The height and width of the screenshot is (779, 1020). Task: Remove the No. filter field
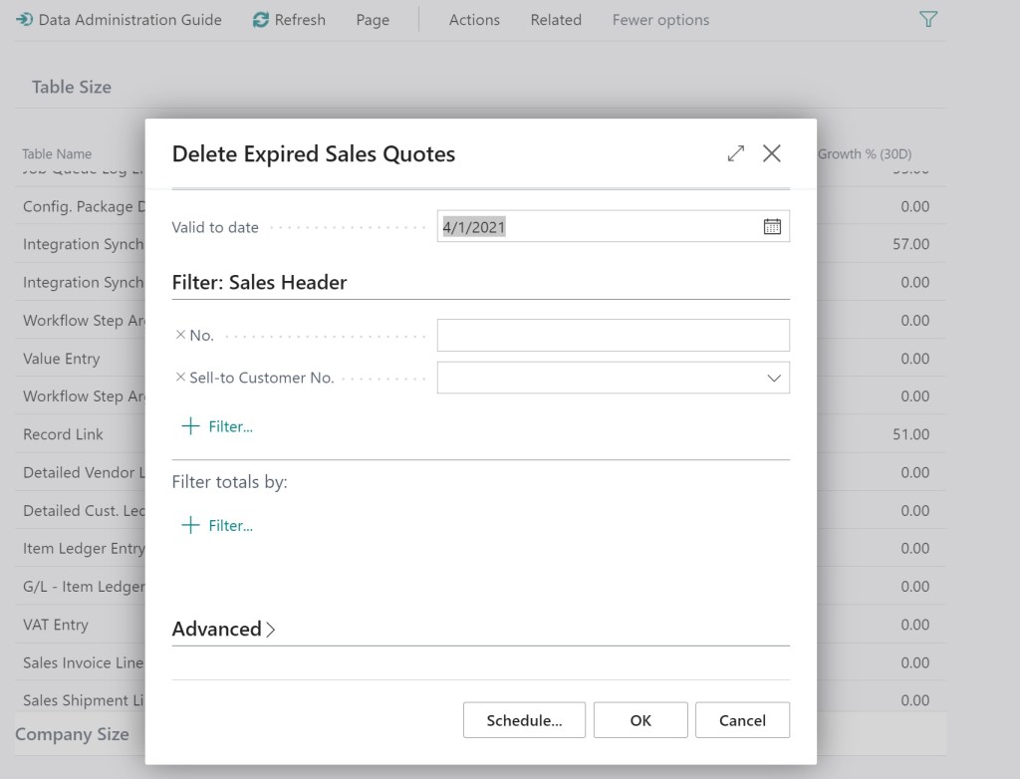tap(180, 336)
